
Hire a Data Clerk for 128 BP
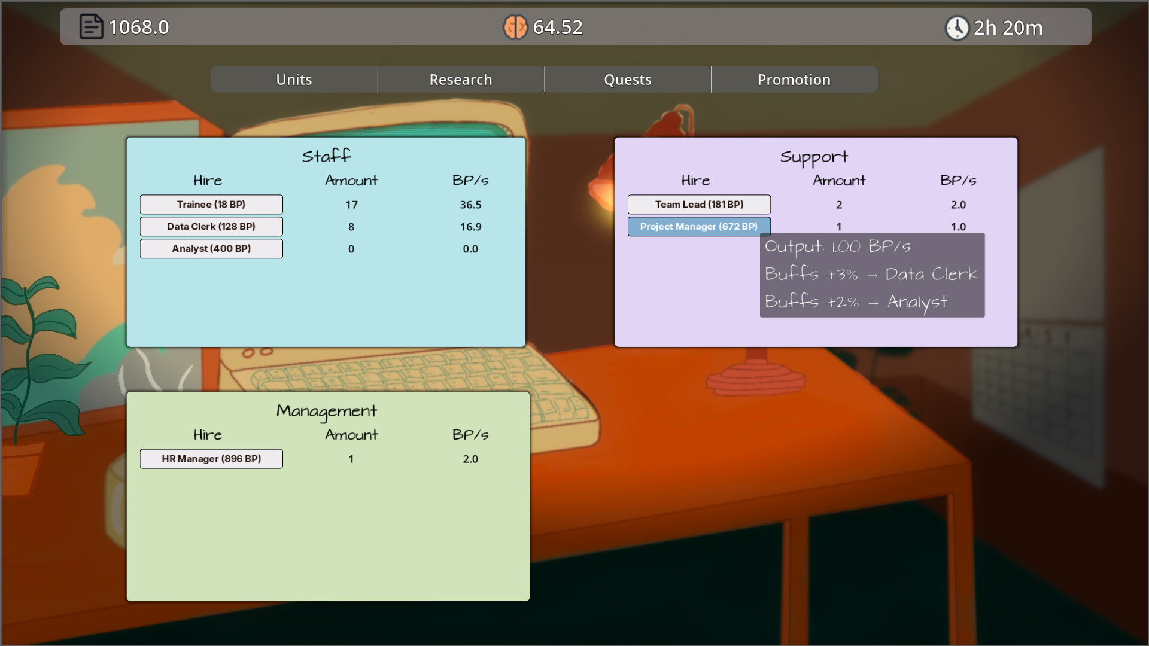point(211,227)
